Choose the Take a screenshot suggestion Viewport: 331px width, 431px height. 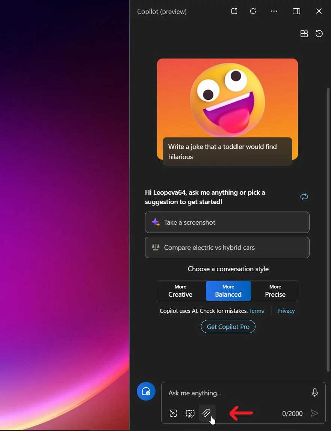[x=227, y=222]
